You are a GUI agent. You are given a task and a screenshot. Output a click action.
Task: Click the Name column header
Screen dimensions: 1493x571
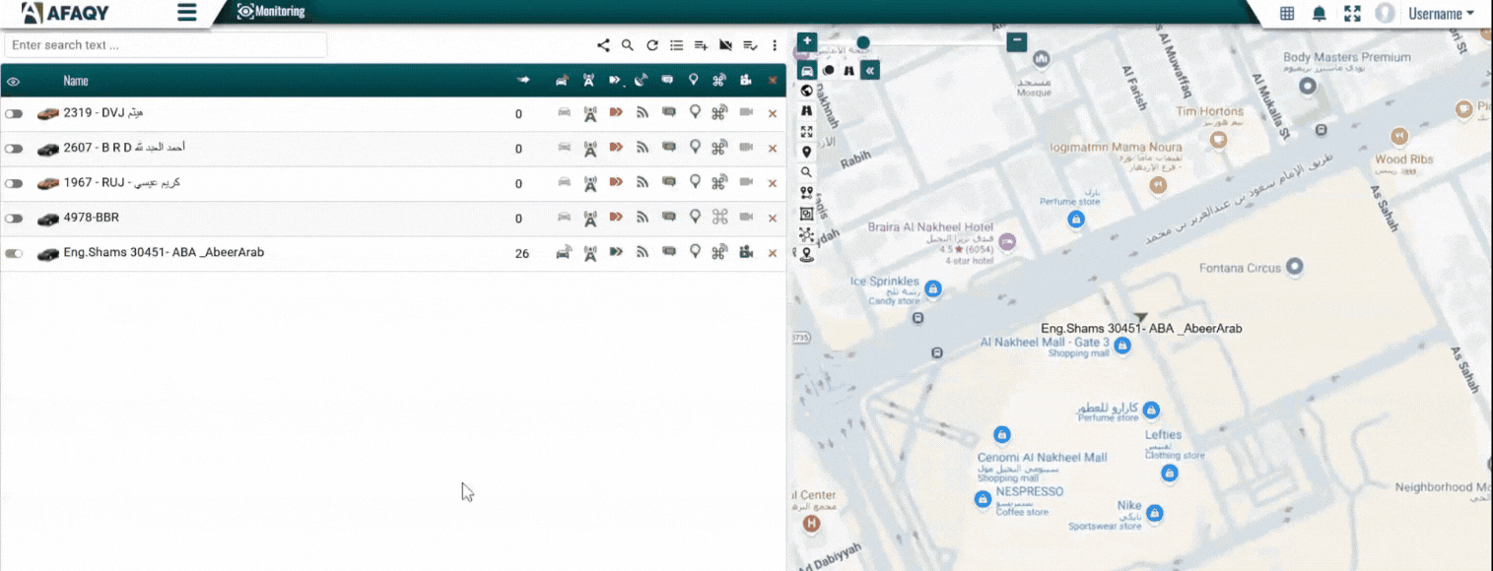point(76,81)
